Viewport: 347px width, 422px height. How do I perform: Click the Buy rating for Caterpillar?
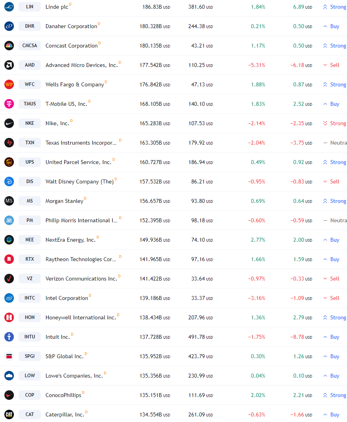click(331, 415)
